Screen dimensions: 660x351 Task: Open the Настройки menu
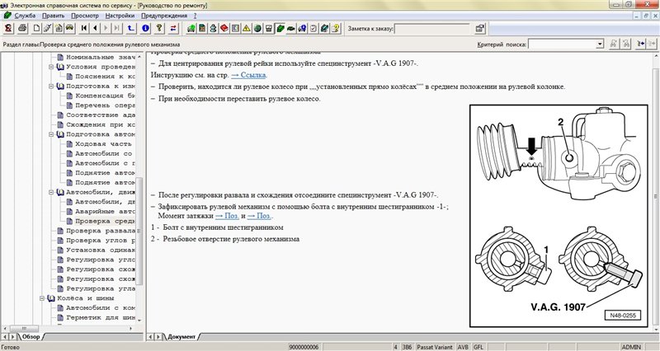coord(120,16)
